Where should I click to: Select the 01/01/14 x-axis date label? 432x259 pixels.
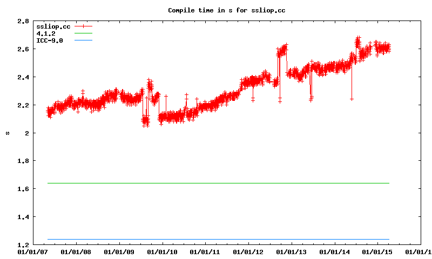pos(335,251)
